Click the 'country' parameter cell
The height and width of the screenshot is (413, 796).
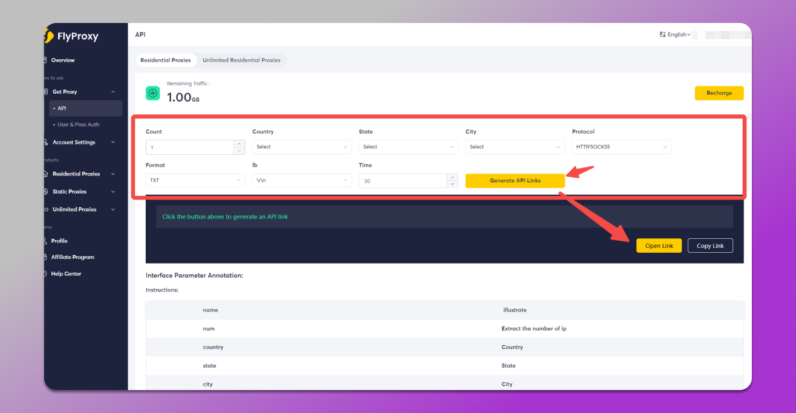click(213, 347)
